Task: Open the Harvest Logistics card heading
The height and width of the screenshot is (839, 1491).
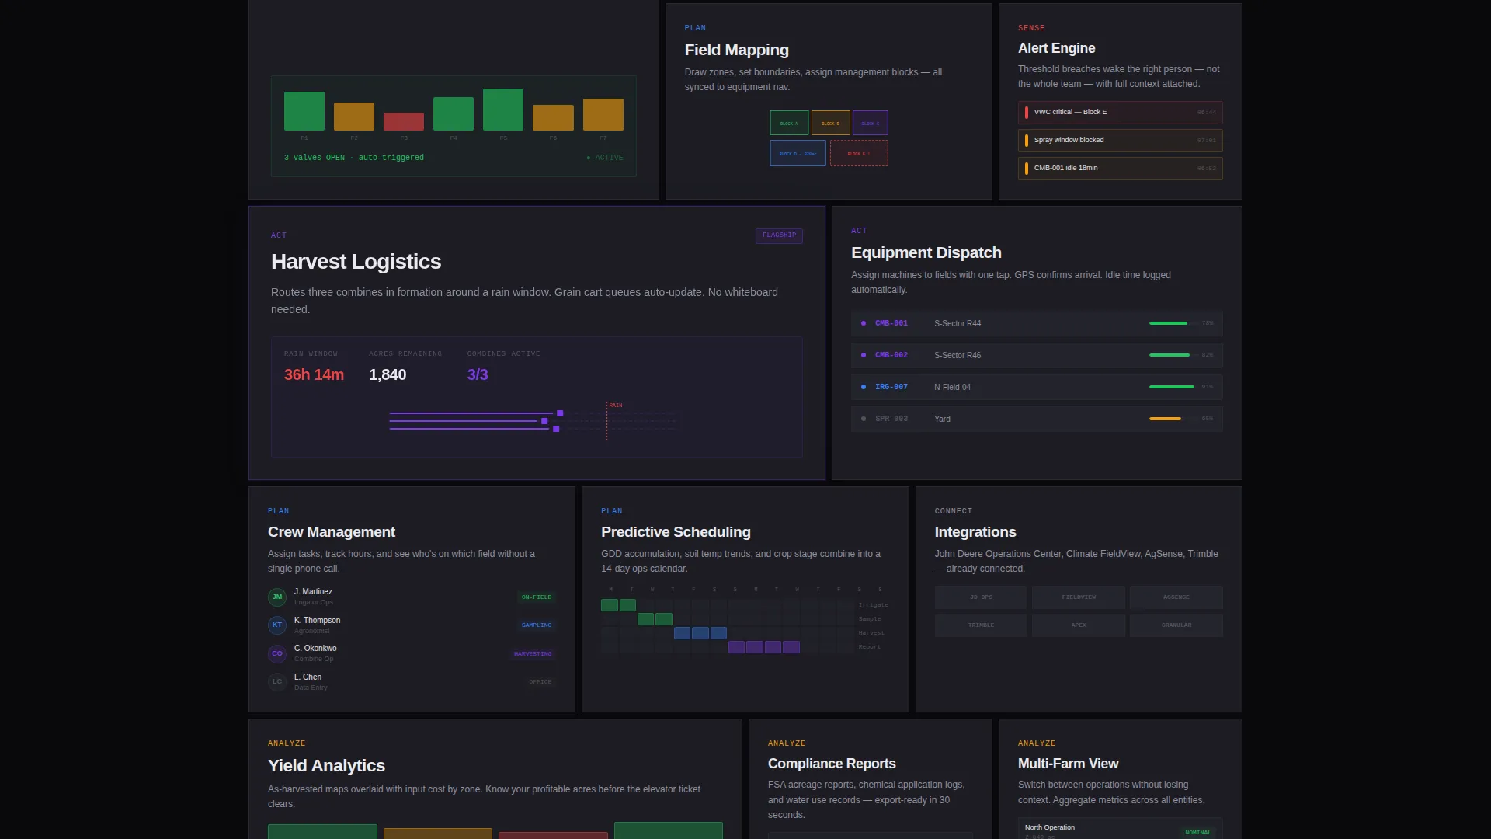Action: point(356,262)
